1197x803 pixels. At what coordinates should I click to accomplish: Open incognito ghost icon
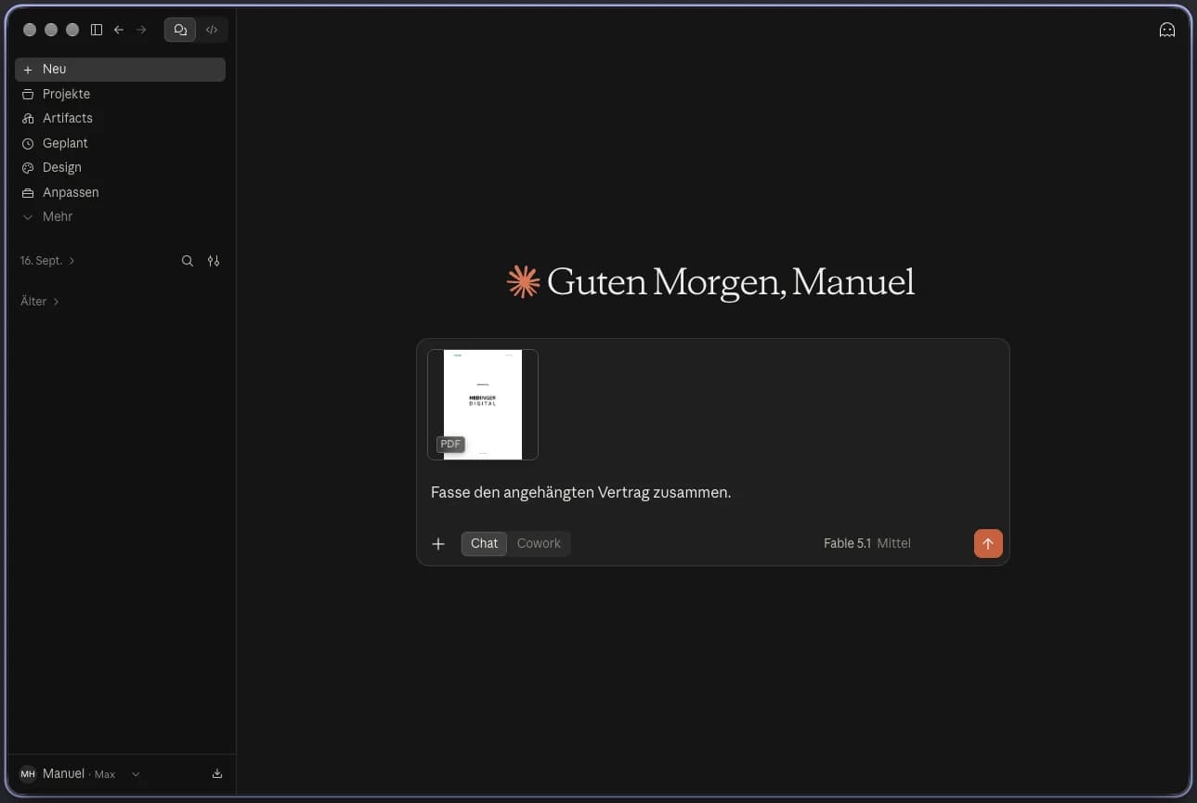(1167, 30)
